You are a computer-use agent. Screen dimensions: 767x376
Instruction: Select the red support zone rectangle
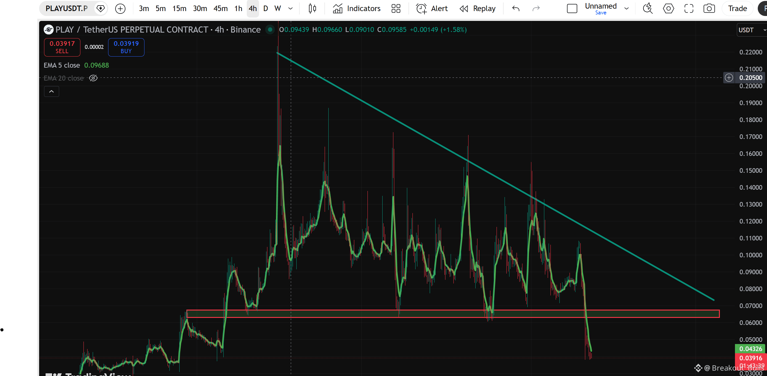click(453, 314)
